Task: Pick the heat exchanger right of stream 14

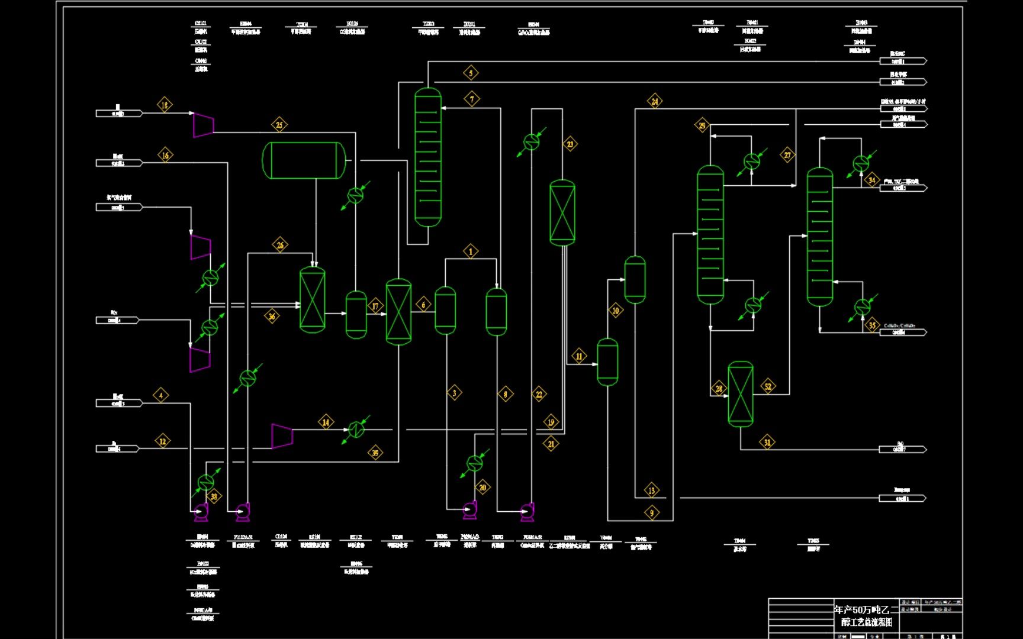Action: (x=356, y=430)
